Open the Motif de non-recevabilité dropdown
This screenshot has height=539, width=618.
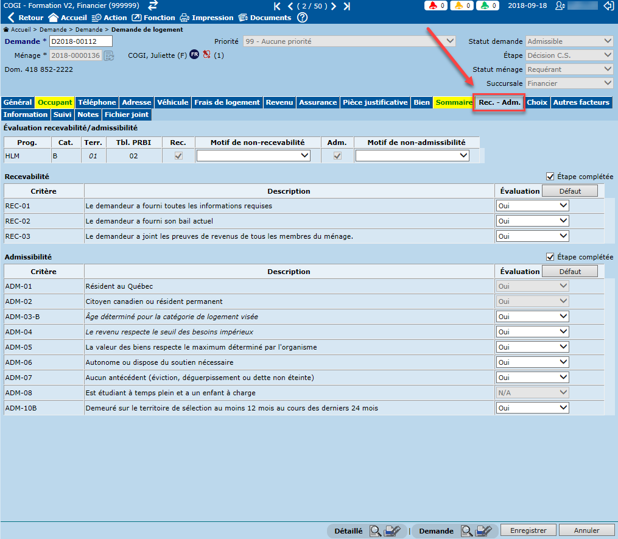[x=253, y=156]
